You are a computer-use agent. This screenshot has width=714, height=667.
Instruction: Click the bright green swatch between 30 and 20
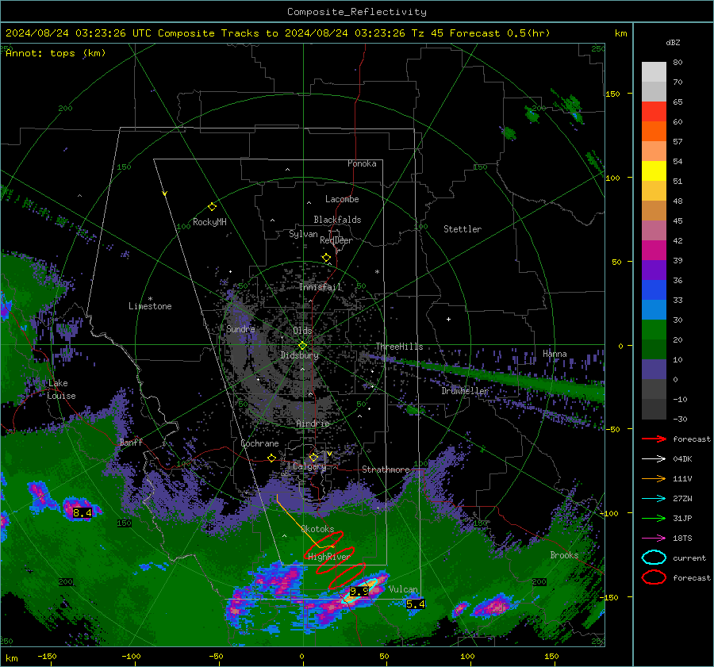tap(654, 330)
